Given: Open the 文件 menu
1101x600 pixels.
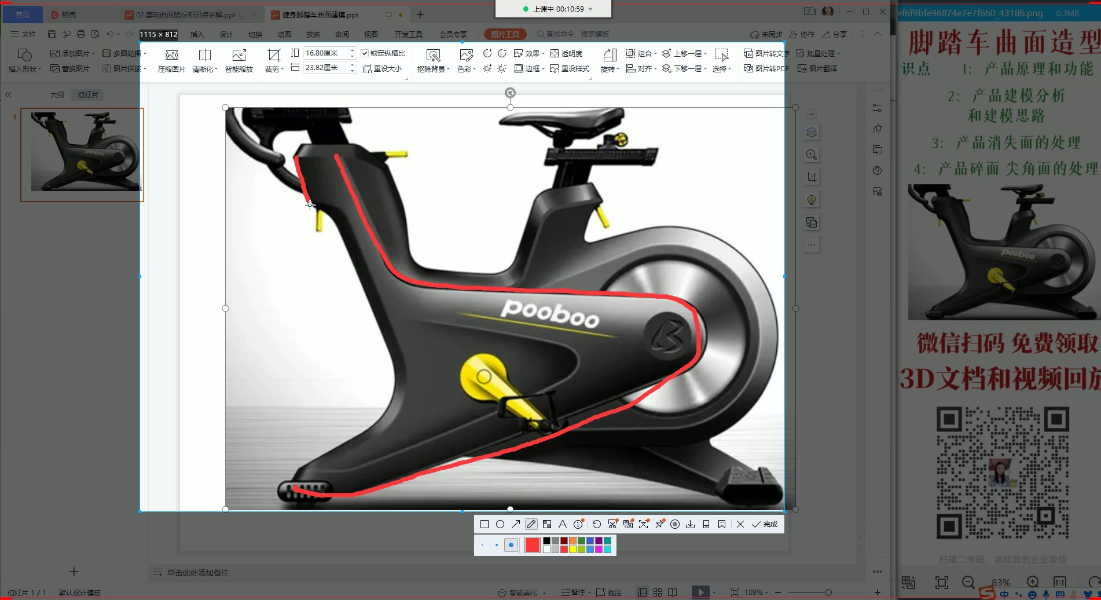Looking at the screenshot, I should click(23, 34).
